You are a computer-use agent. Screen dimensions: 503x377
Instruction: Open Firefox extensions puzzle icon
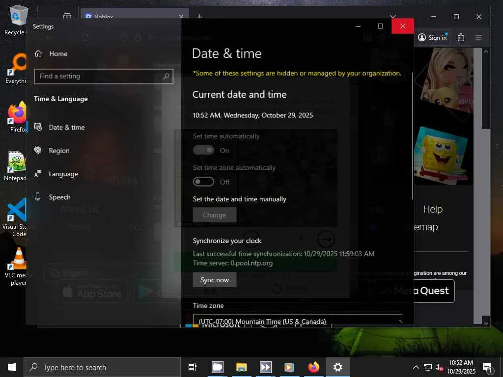pyautogui.click(x=461, y=37)
